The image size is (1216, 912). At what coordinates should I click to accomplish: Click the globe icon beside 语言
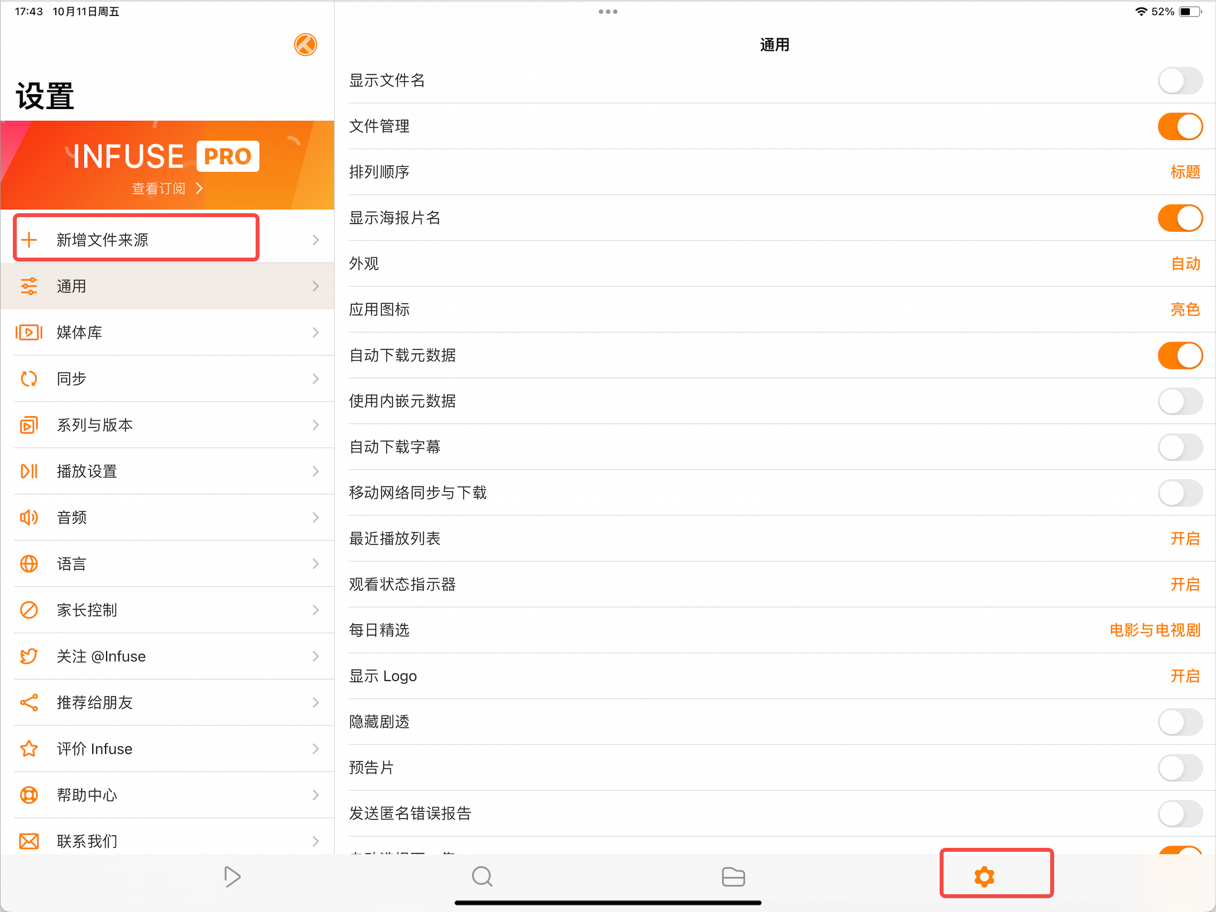click(29, 564)
